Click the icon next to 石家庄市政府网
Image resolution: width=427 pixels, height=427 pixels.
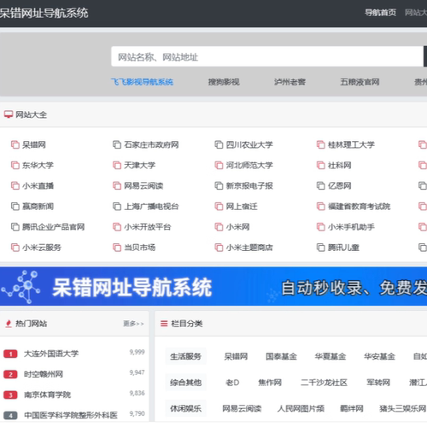pos(117,144)
